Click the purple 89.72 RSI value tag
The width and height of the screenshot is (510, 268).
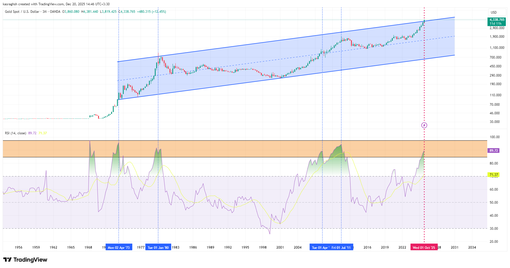click(494, 151)
